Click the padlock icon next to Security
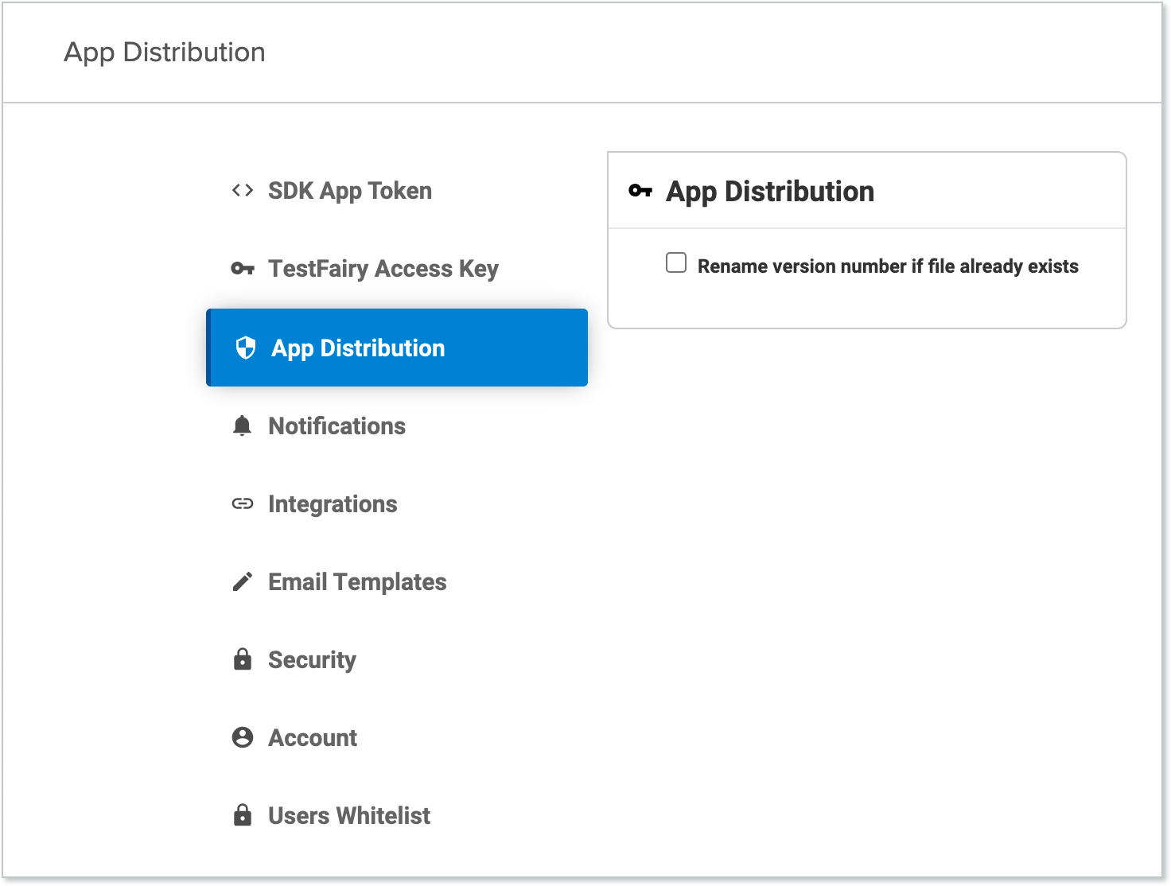The height and width of the screenshot is (886, 1171). 242,659
